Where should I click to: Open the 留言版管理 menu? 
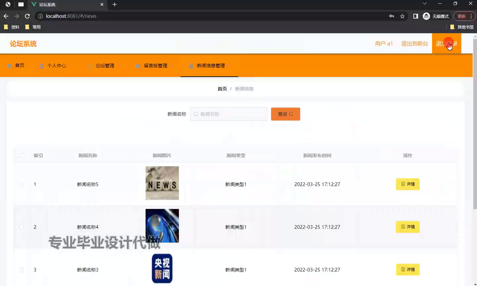(x=155, y=66)
